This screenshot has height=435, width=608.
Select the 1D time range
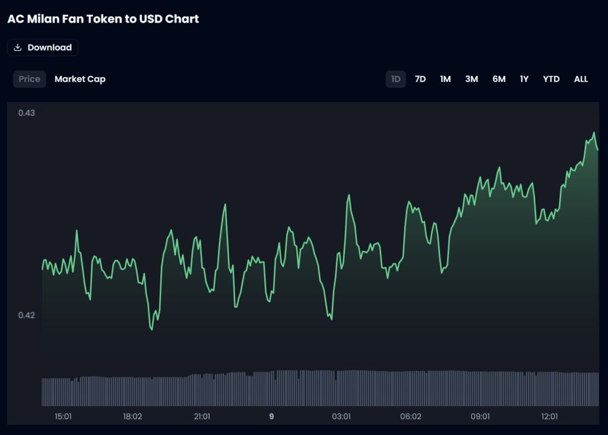(x=395, y=79)
